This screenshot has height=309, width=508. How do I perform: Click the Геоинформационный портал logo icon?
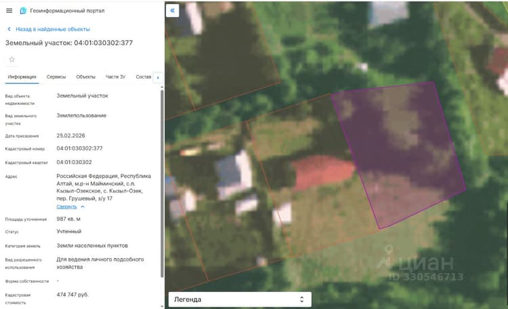[x=23, y=11]
